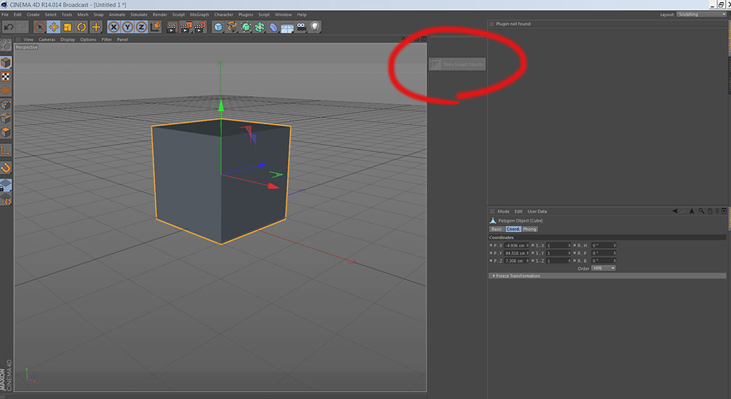This screenshot has width=731, height=399.
Task: Click the P.Z position input field
Action: tap(517, 261)
